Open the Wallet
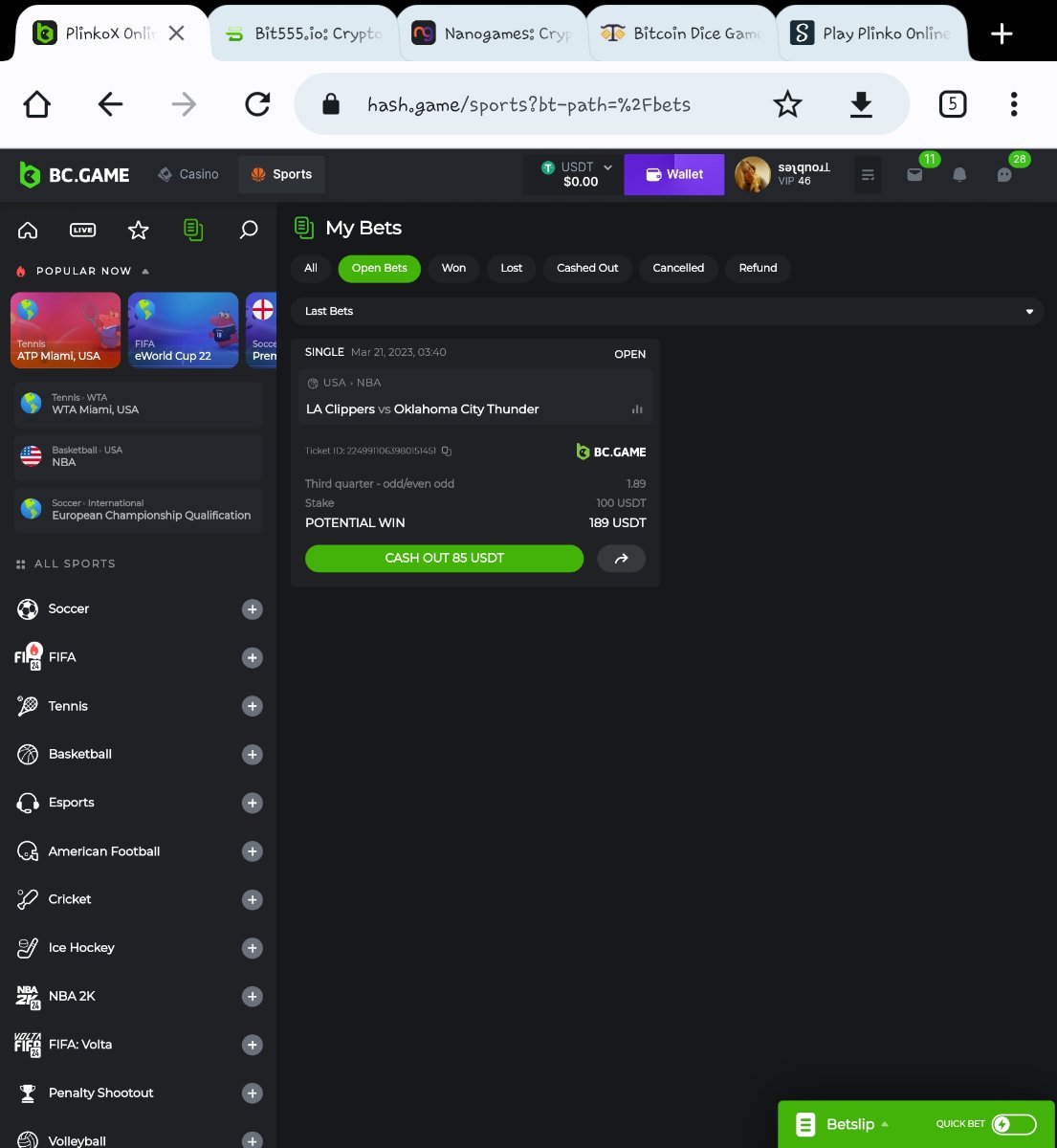Image resolution: width=1057 pixels, height=1148 pixels. pyautogui.click(x=674, y=175)
